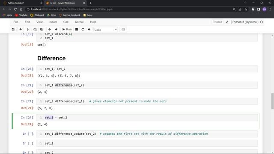Click the Out[22] output {2, 4}

[42, 92]
